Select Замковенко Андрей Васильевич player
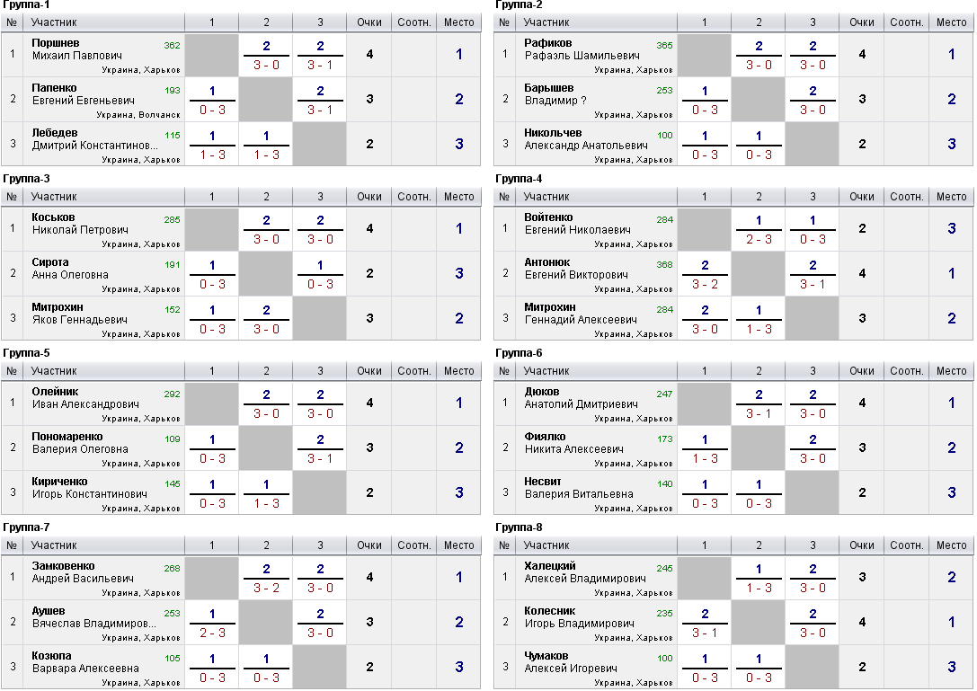977x691 pixels. point(83,572)
